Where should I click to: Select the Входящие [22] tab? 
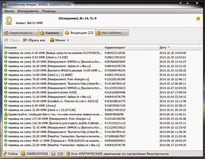click(79, 33)
